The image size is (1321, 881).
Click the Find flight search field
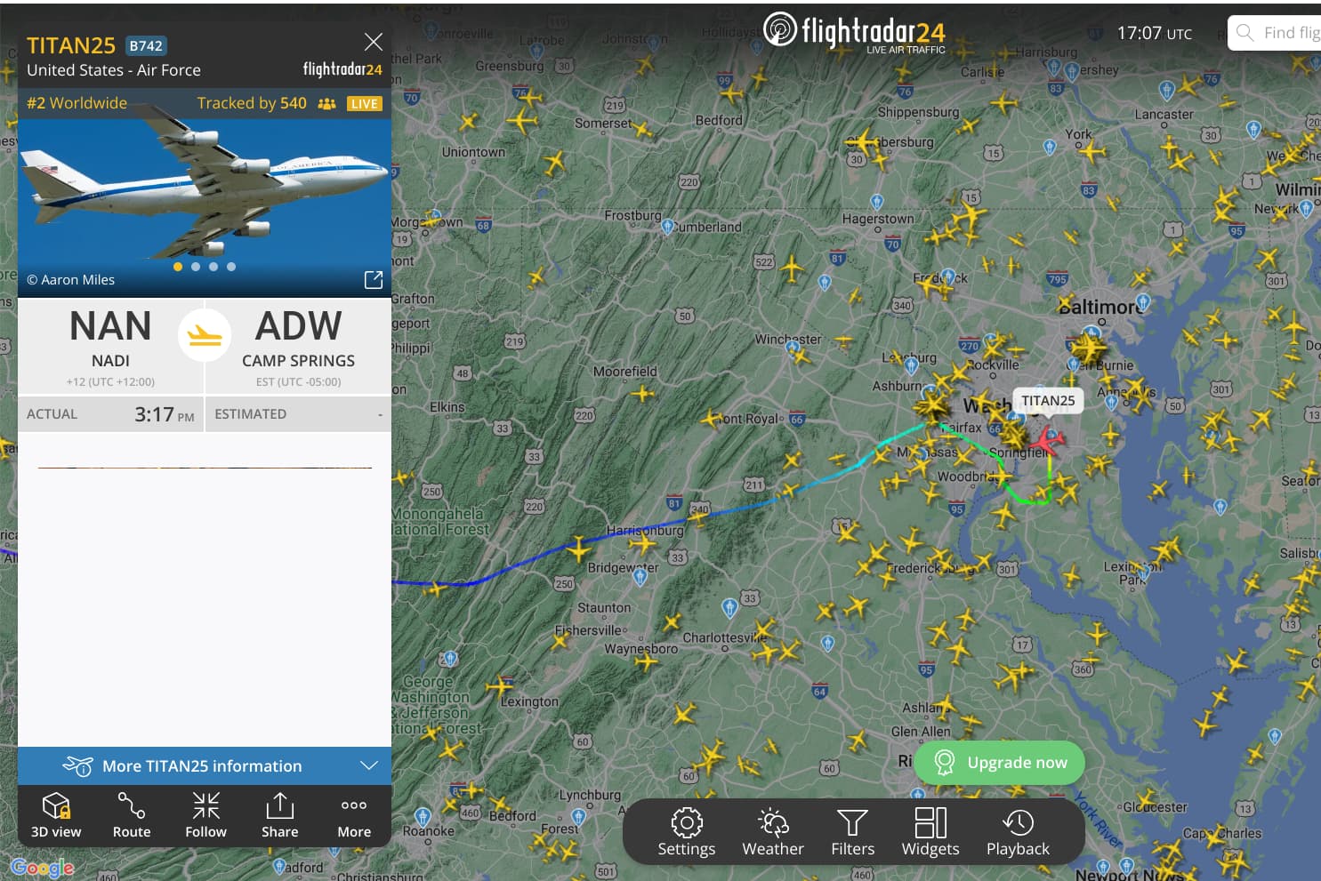click(x=1275, y=33)
